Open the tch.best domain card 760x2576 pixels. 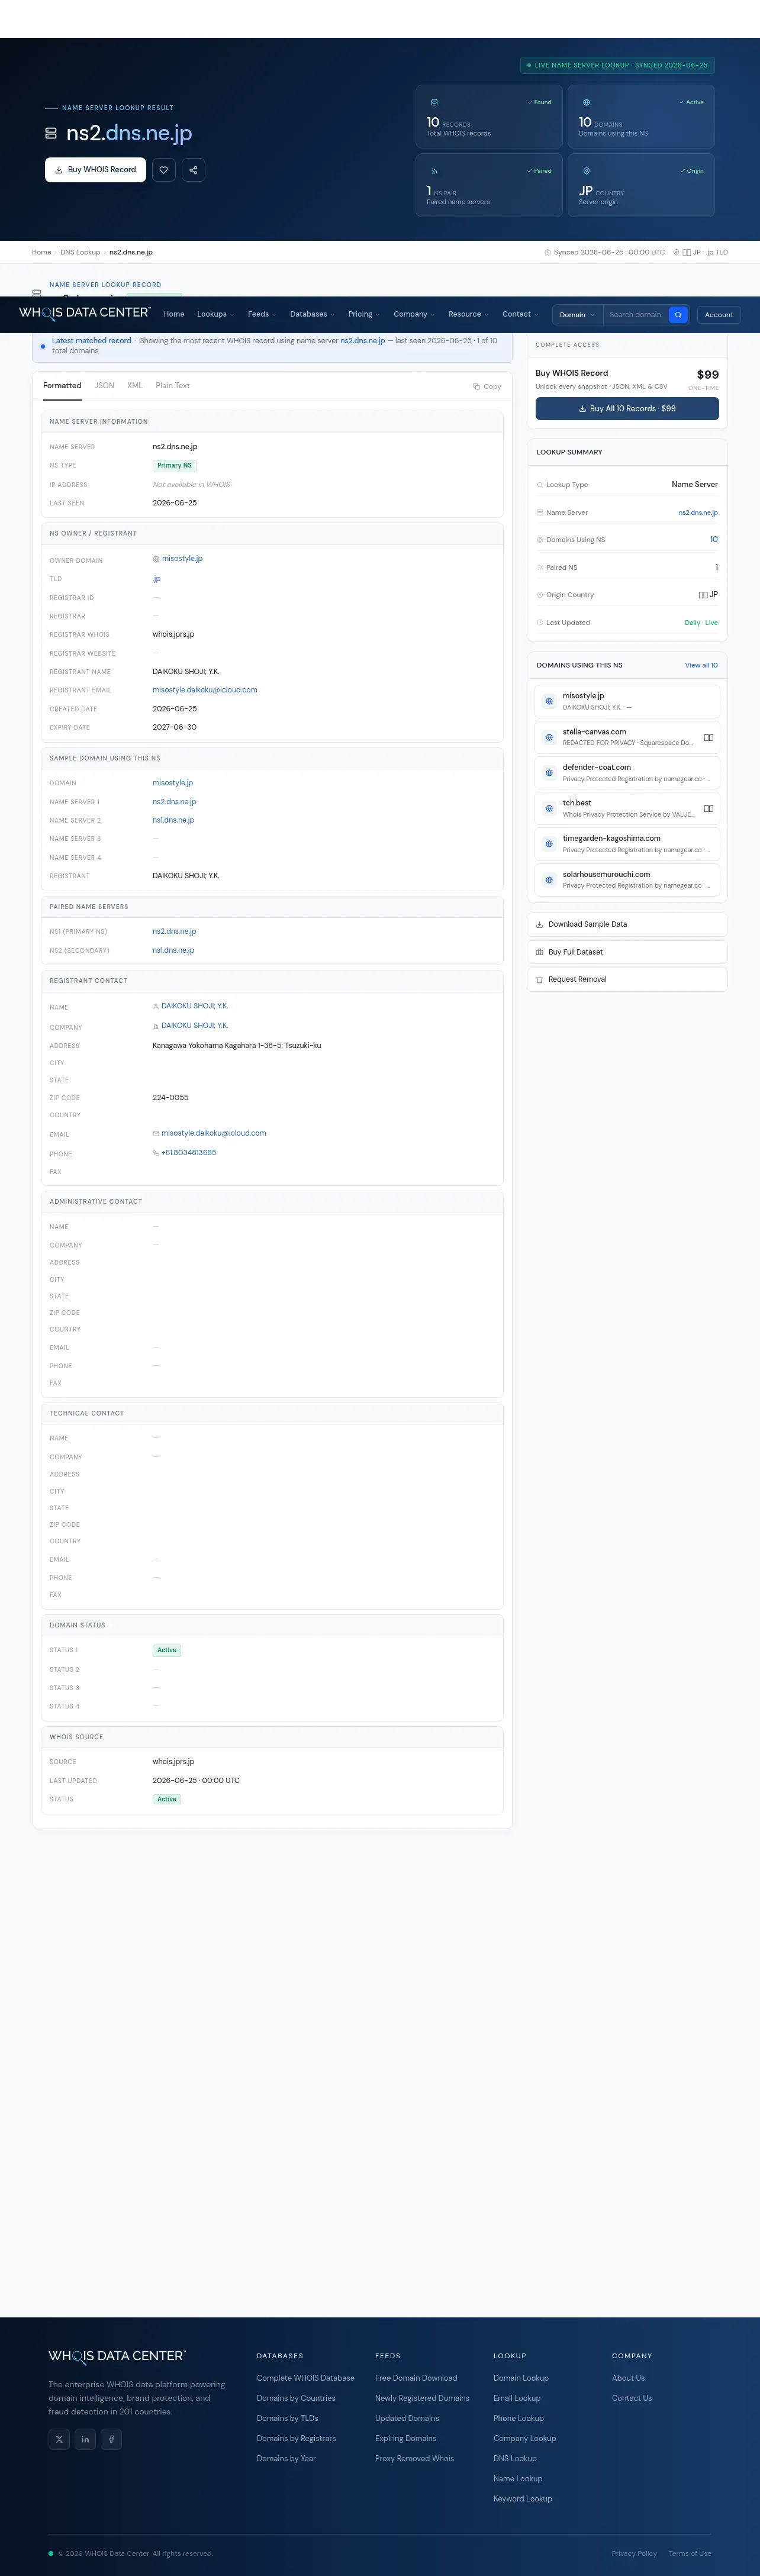tap(627, 808)
